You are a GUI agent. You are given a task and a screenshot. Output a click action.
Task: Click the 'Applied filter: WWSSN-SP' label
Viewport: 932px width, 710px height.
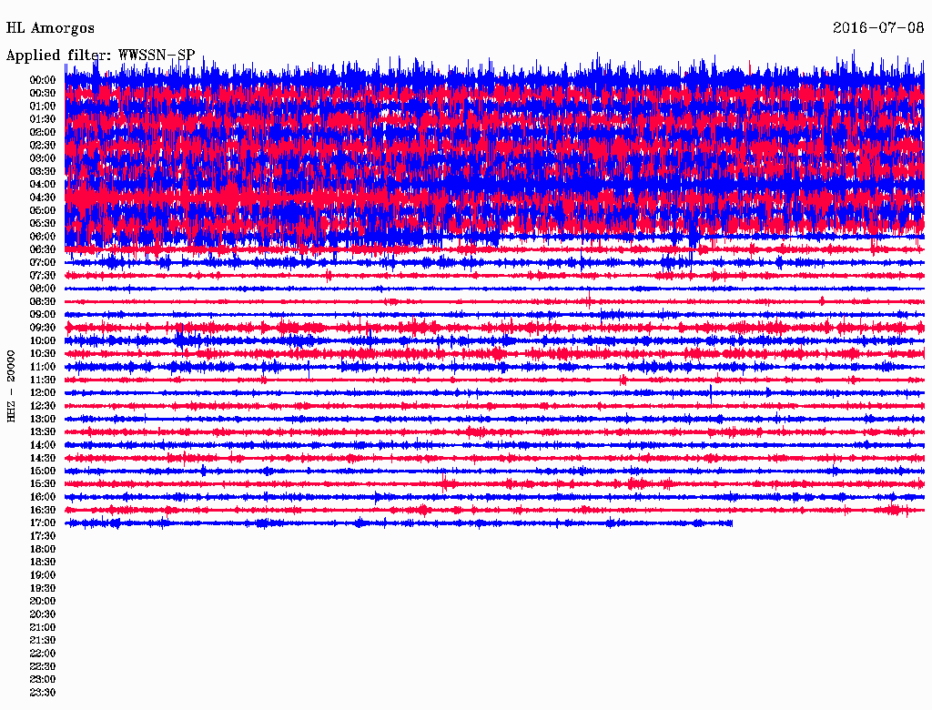pos(100,56)
